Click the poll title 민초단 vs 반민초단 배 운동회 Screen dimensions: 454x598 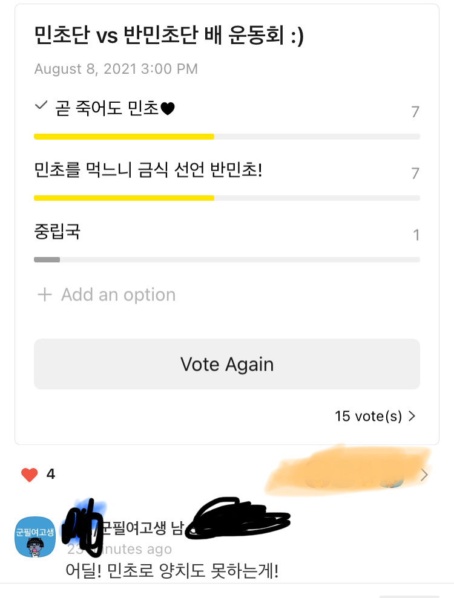169,36
